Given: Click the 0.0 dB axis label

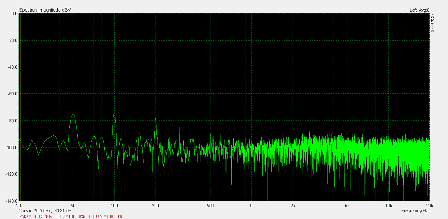Looking at the screenshot, I should (14, 13).
